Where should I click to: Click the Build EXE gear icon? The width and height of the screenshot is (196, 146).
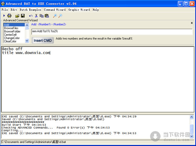point(9,16)
